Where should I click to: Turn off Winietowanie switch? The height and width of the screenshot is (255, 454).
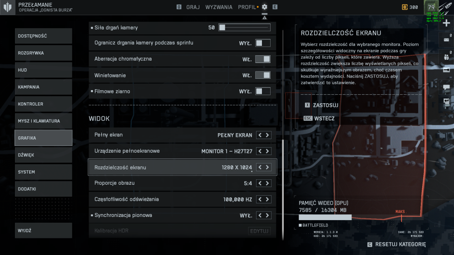262,75
